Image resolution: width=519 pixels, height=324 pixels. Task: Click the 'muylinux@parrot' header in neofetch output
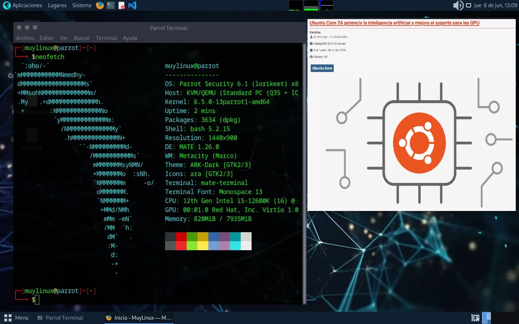192,66
